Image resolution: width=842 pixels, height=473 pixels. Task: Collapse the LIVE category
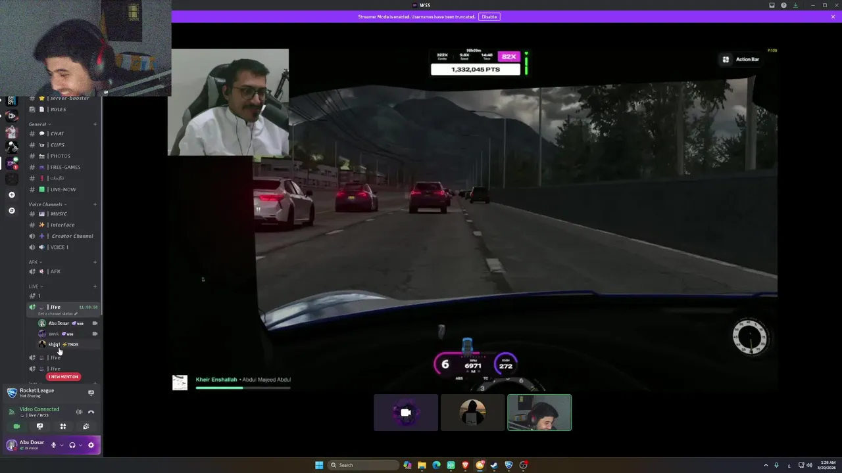[x=36, y=286]
